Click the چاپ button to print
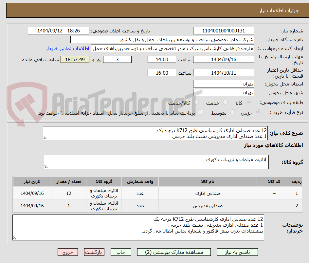 (x=120, y=252)
